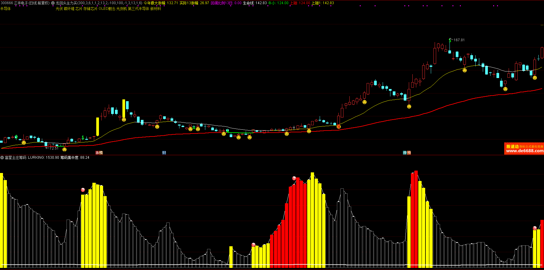Viewport: 544px width, 270px height.
Task: Open the www.de6688.com watermark link
Action: tap(524, 151)
